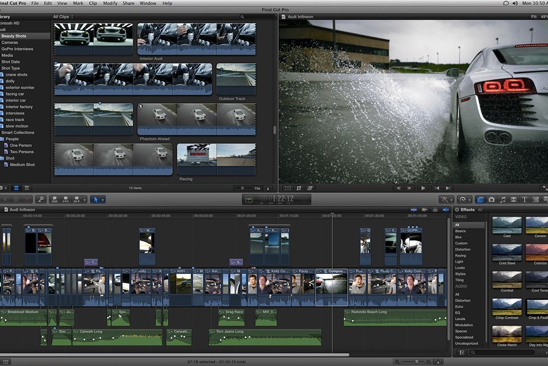Open the Modify menu
The height and width of the screenshot is (366, 548).
point(110,3)
